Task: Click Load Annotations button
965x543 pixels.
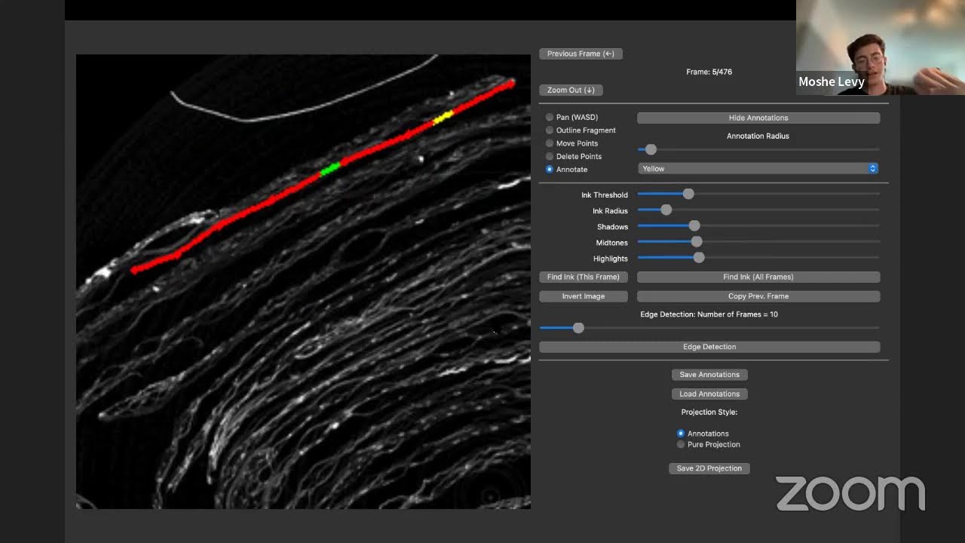Action: [709, 394]
